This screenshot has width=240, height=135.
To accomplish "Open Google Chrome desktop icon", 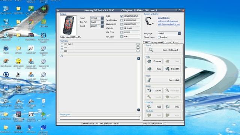I will pos(31,23).
